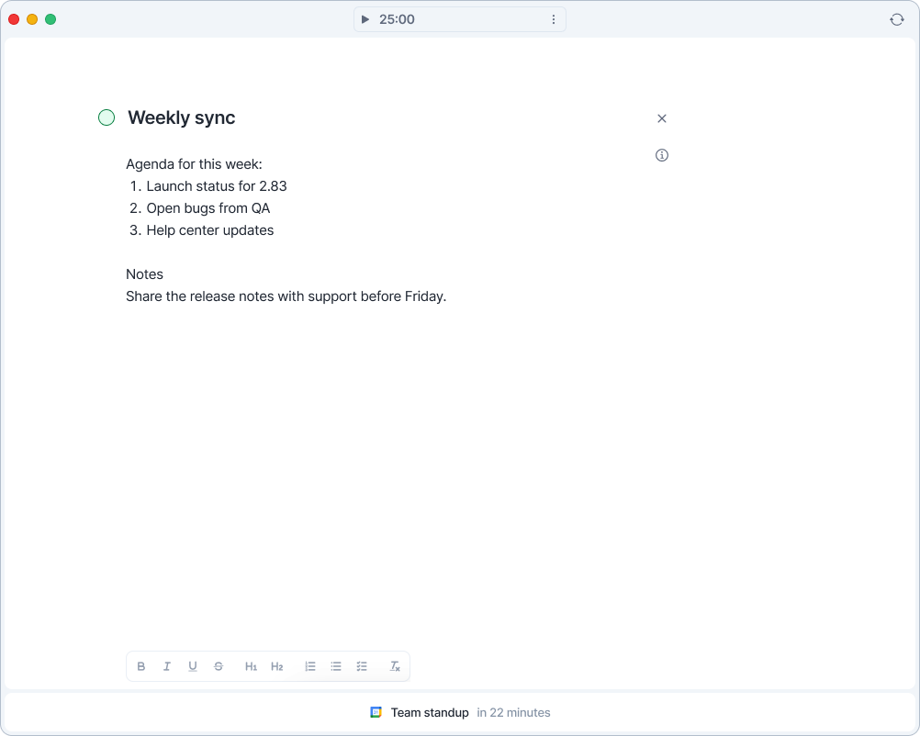The height and width of the screenshot is (736, 920).
Task: Click the 25:00 timer readout
Action: click(397, 19)
